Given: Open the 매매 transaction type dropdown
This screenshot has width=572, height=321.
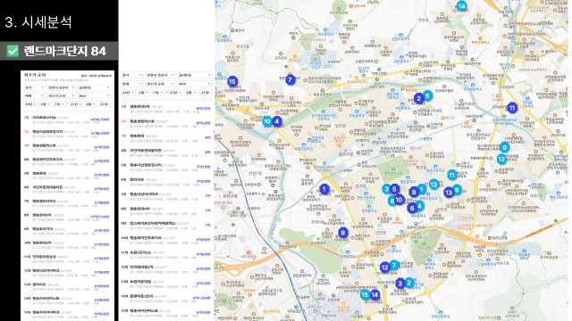Looking at the screenshot, I should (x=34, y=95).
